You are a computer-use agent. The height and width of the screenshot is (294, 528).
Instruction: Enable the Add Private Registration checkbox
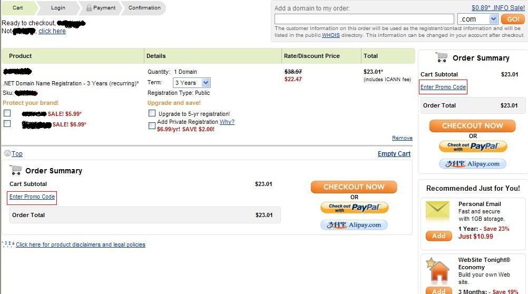[152, 125]
